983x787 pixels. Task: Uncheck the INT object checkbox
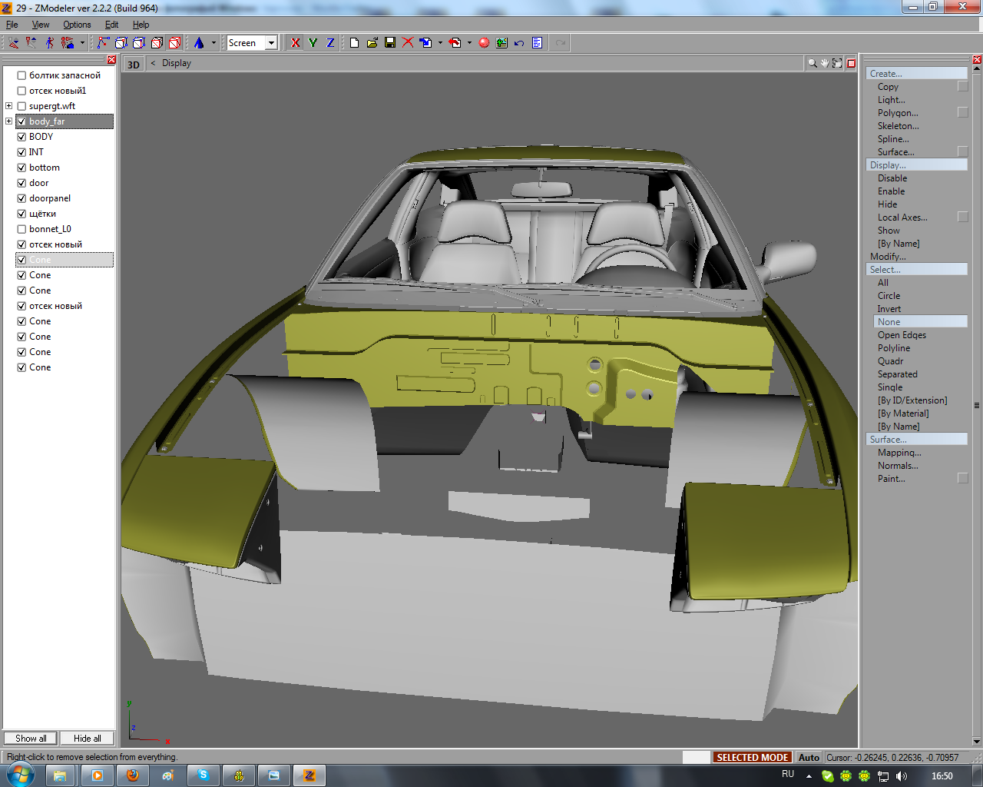[x=22, y=152]
